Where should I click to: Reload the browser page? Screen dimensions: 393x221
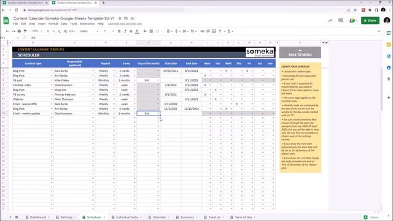(x=17, y=10)
